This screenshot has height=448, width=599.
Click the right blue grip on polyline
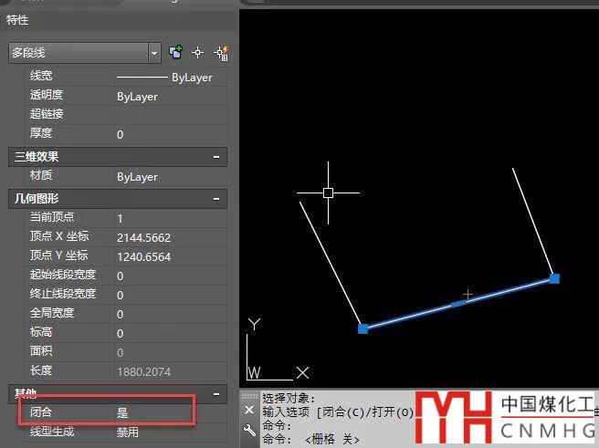(x=554, y=278)
